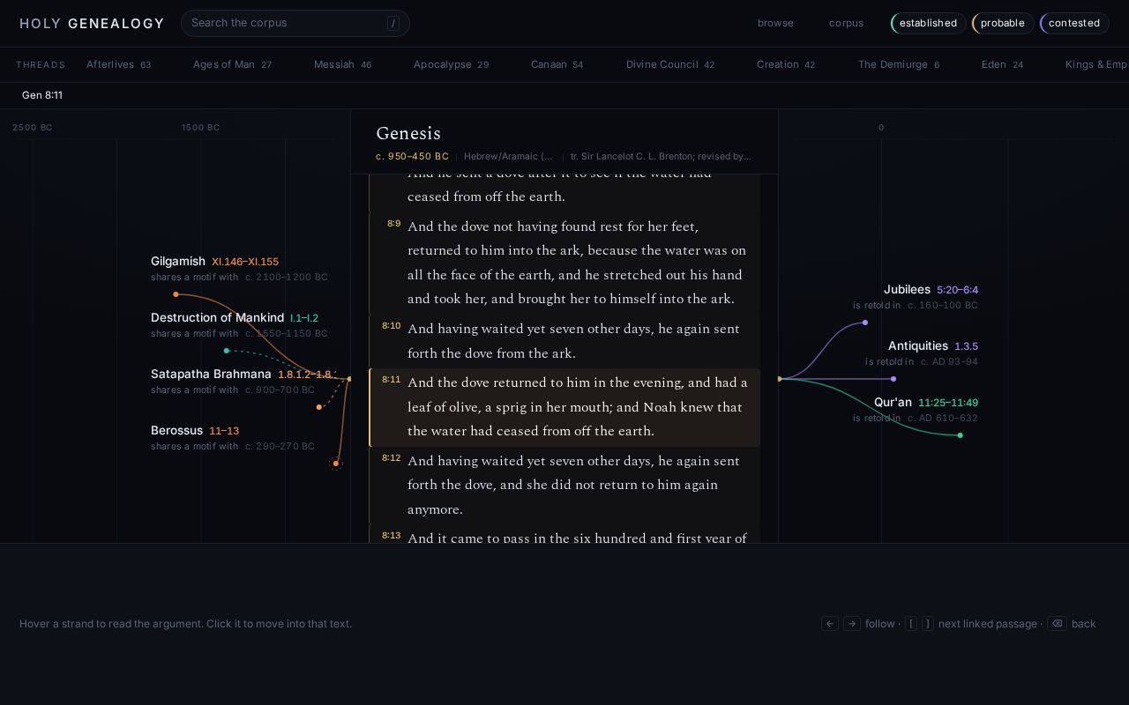This screenshot has height=705, width=1129.
Task: Select verse 8:9 about the dove
Action: tap(564, 263)
